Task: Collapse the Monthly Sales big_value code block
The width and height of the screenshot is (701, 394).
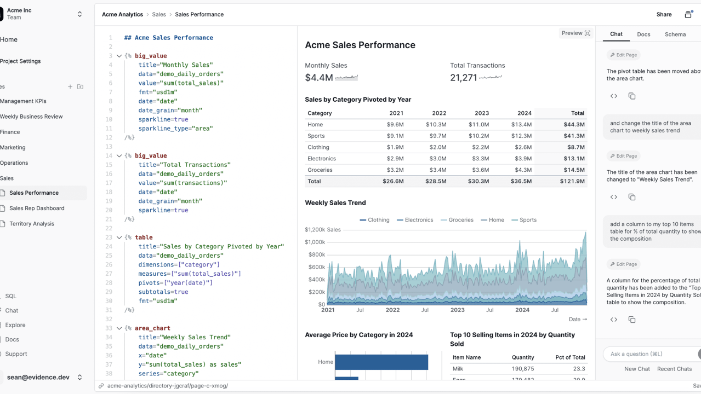Action: [x=119, y=56]
